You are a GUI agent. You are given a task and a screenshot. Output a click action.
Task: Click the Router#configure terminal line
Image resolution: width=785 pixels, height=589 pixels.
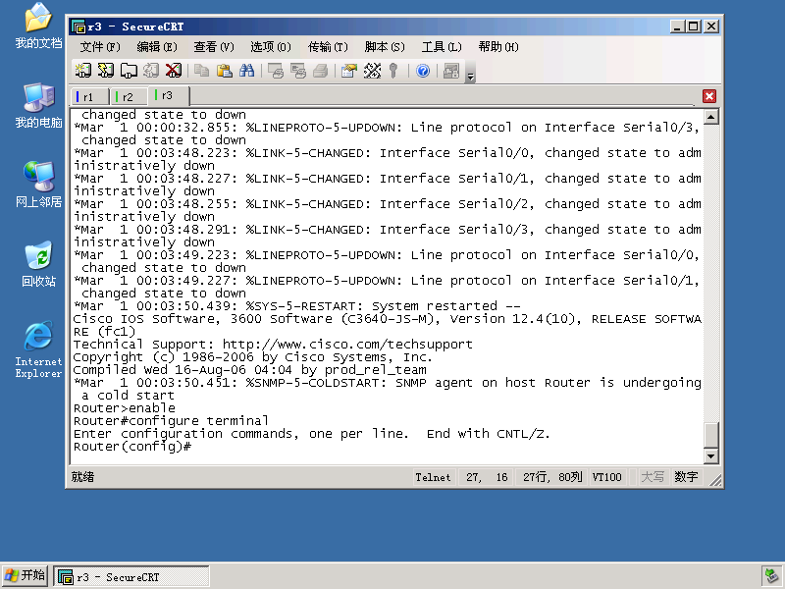pyautogui.click(x=171, y=421)
